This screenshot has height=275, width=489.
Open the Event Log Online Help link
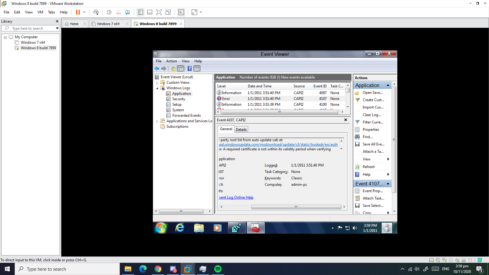point(236,197)
